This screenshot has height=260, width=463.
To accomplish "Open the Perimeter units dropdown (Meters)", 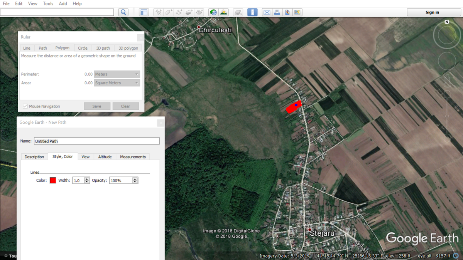I will point(117,74).
